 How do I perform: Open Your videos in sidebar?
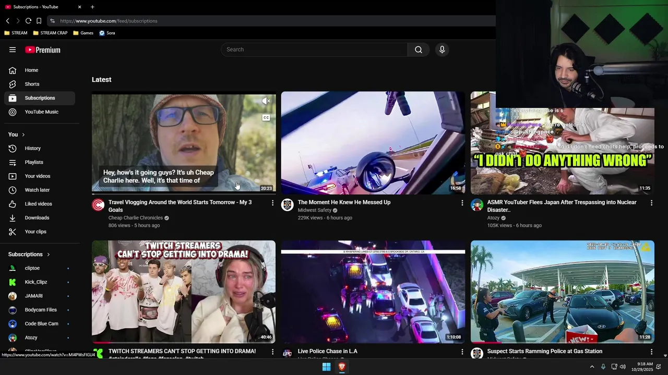click(40, 176)
